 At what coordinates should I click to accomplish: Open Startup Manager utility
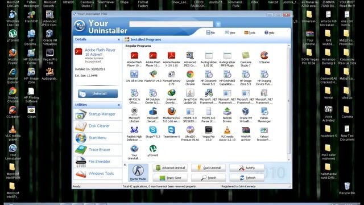pos(97,114)
